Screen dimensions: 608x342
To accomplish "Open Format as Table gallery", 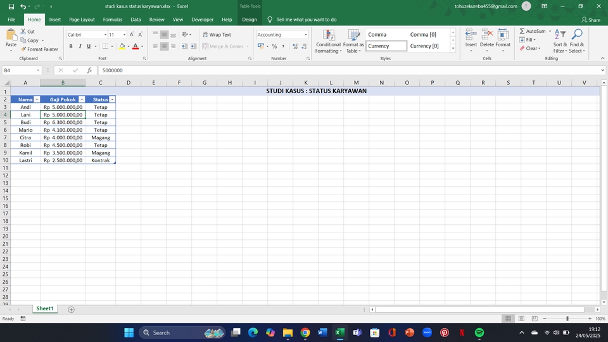I will point(353,42).
